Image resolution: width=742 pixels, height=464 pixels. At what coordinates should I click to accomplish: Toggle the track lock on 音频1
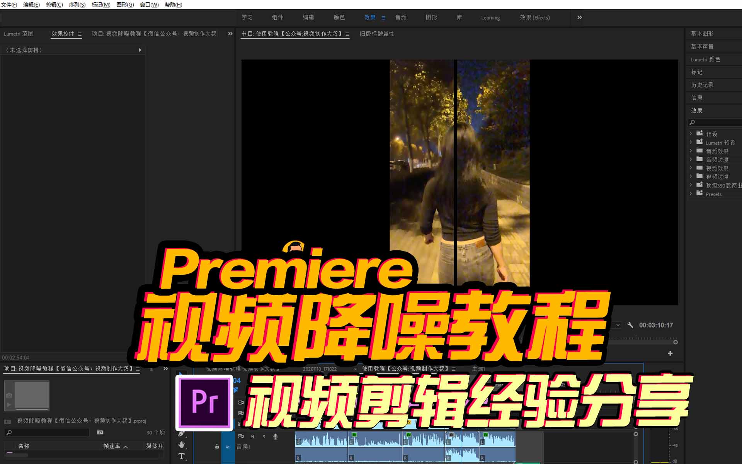tap(216, 447)
